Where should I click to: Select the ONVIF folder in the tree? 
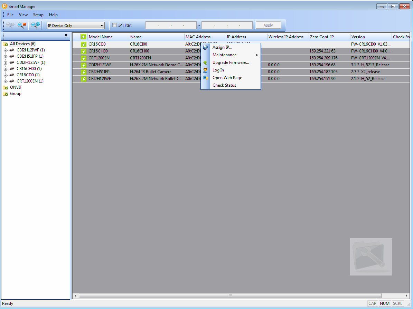16,87
